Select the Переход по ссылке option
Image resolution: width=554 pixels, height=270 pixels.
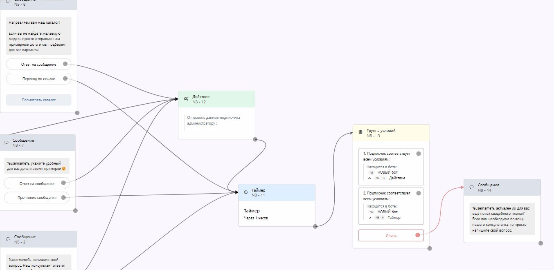(39, 79)
